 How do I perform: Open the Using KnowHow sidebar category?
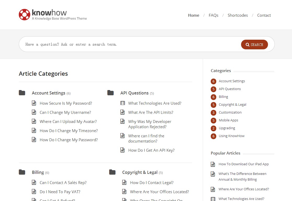[231, 136]
